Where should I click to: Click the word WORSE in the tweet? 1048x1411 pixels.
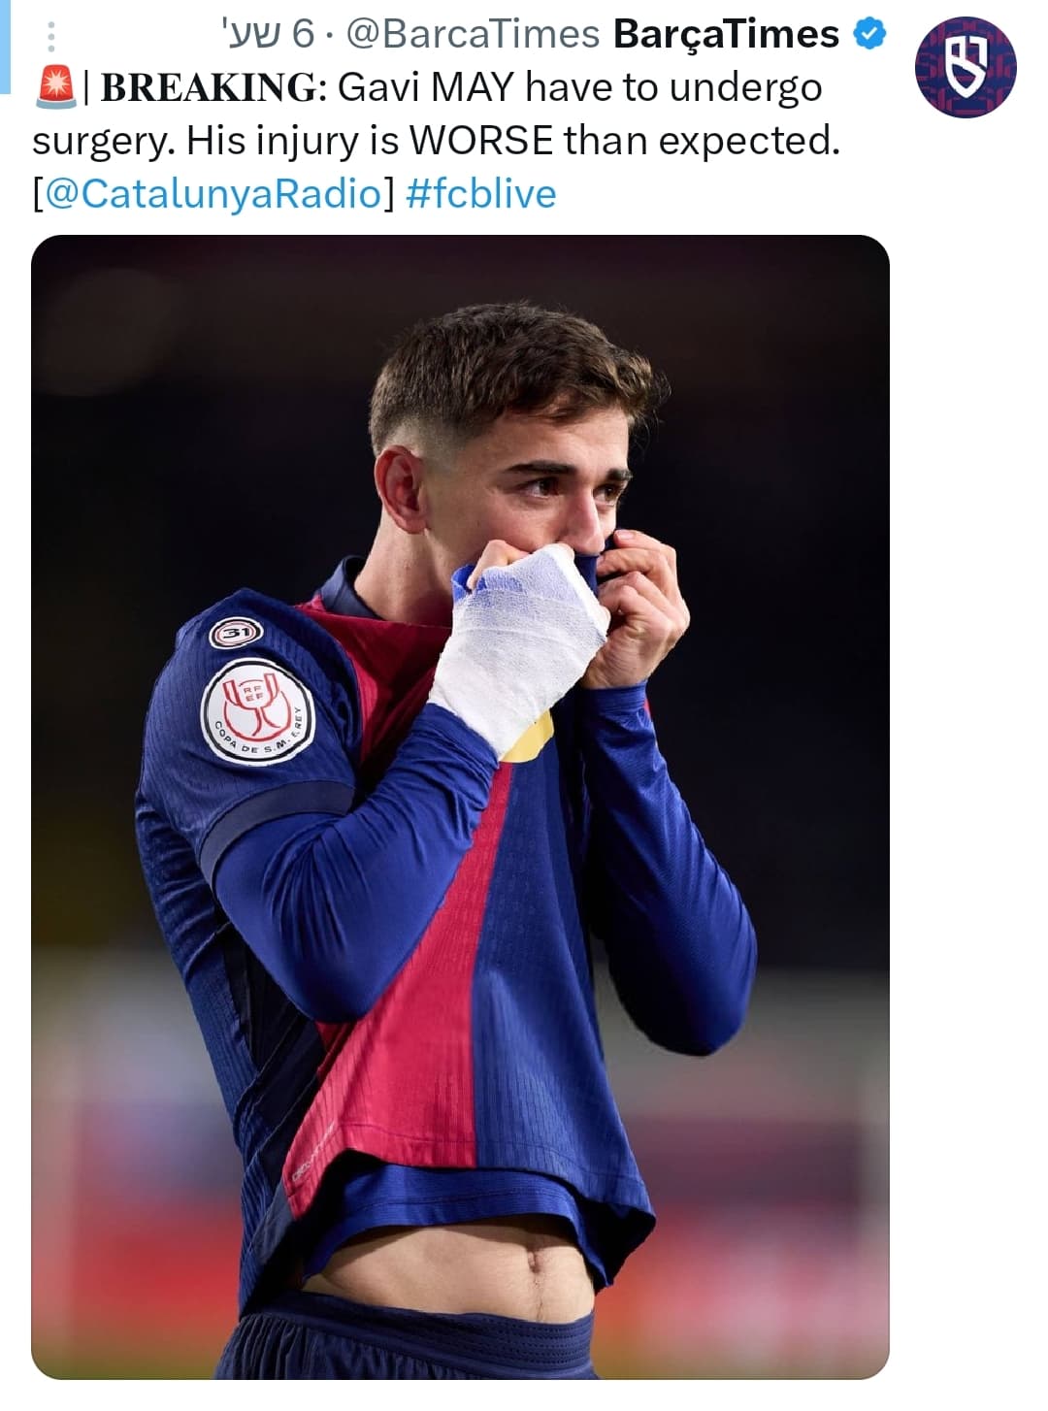tap(481, 141)
